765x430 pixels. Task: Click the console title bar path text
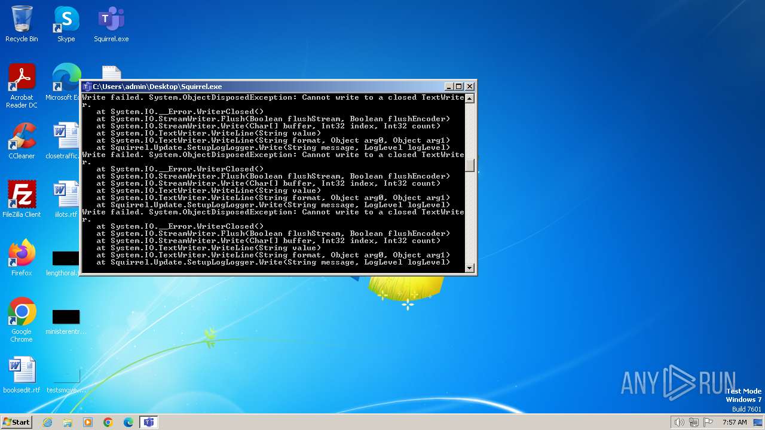(157, 87)
